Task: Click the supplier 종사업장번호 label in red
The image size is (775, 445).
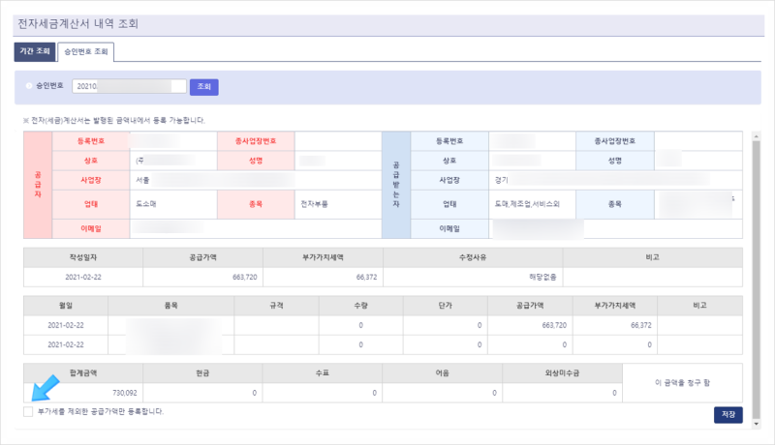Action: pos(256,141)
